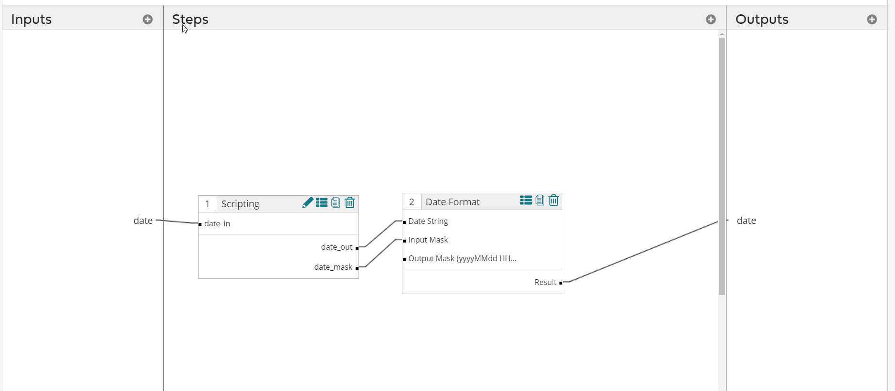The width and height of the screenshot is (895, 391).
Task: Duplicate the Date Format step
Action: [540, 201]
